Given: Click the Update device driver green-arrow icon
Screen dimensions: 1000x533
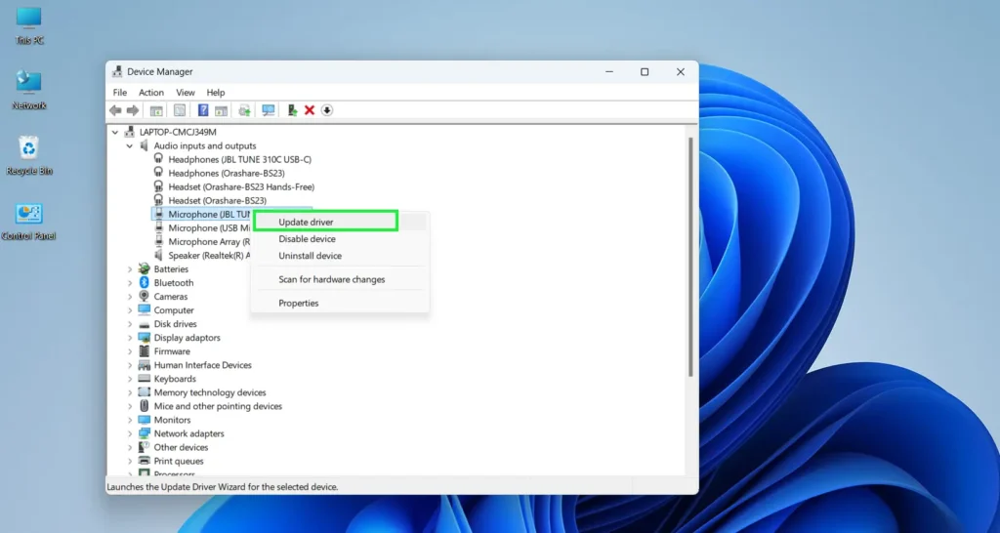Looking at the screenshot, I should click(292, 110).
